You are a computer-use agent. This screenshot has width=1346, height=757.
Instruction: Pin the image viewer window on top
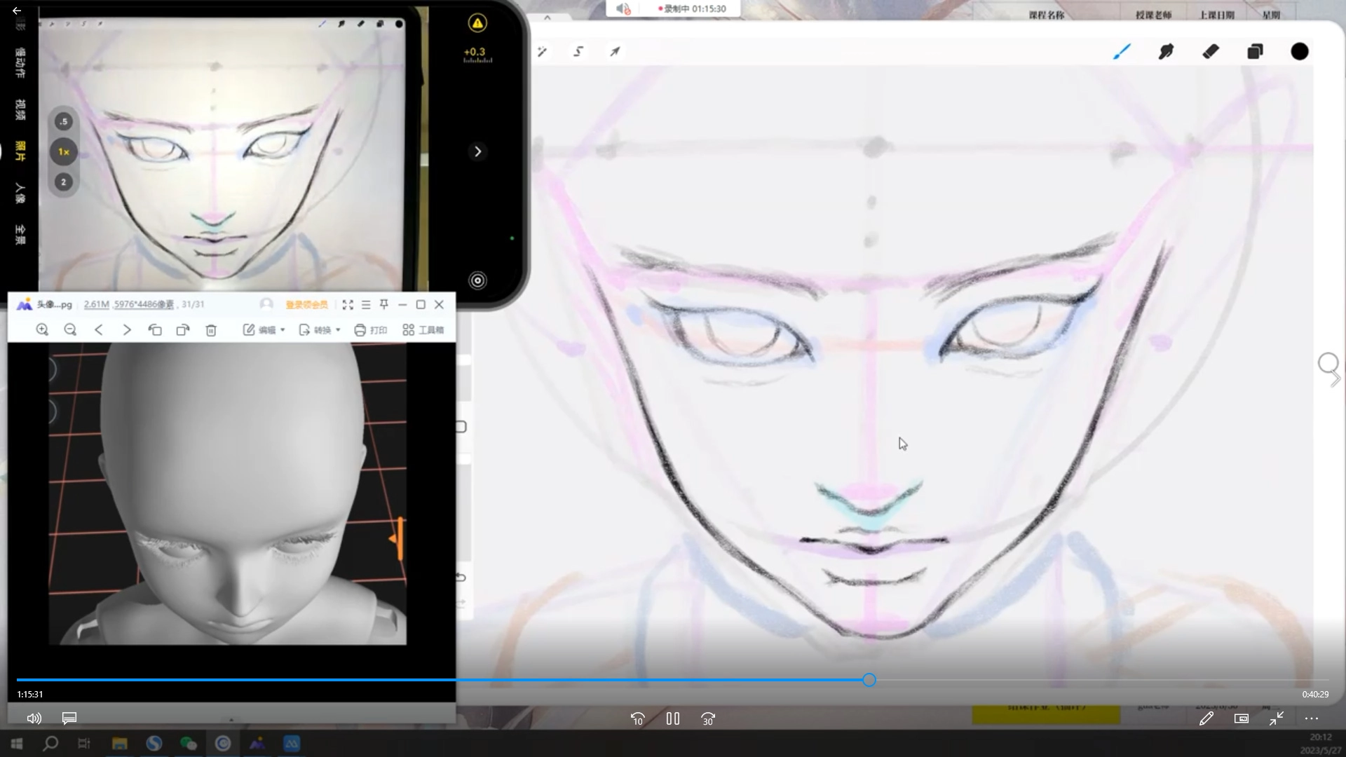pyautogui.click(x=384, y=304)
